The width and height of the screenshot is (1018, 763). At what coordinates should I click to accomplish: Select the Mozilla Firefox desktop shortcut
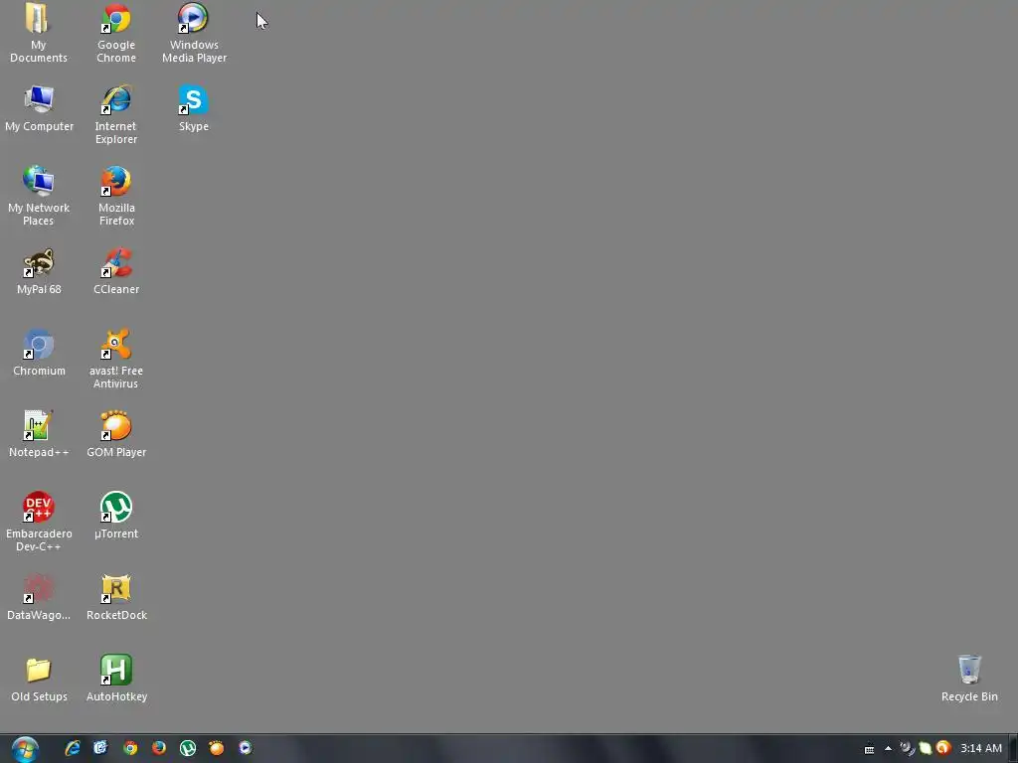pyautogui.click(x=116, y=196)
